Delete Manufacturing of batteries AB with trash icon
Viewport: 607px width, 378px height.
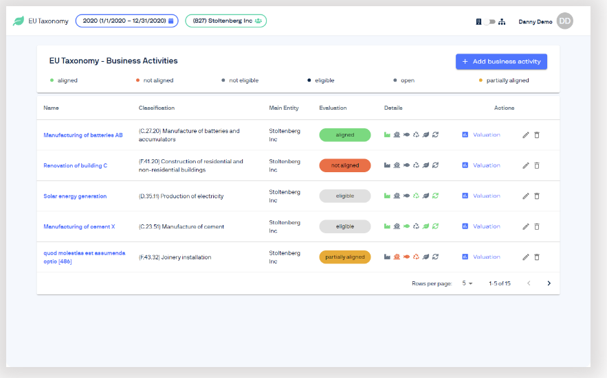coord(537,135)
